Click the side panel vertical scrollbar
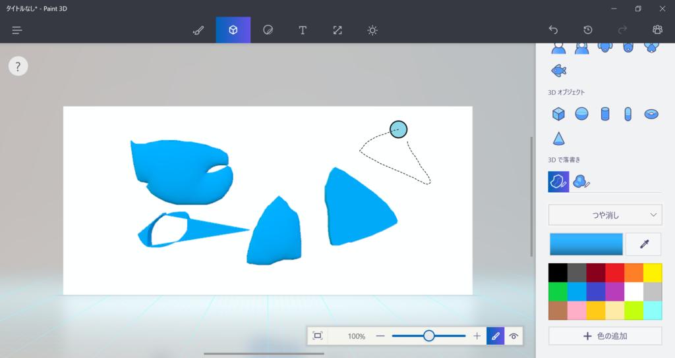 [532, 196]
